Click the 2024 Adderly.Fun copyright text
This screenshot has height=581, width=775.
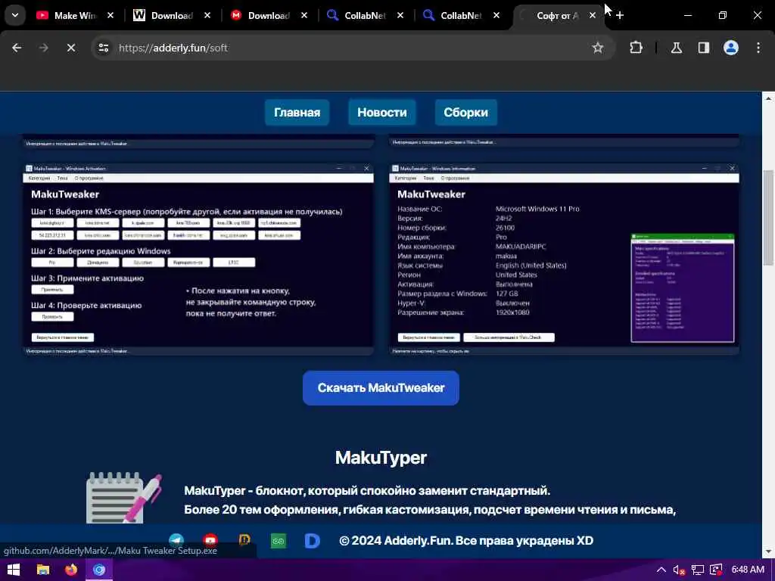coord(466,540)
